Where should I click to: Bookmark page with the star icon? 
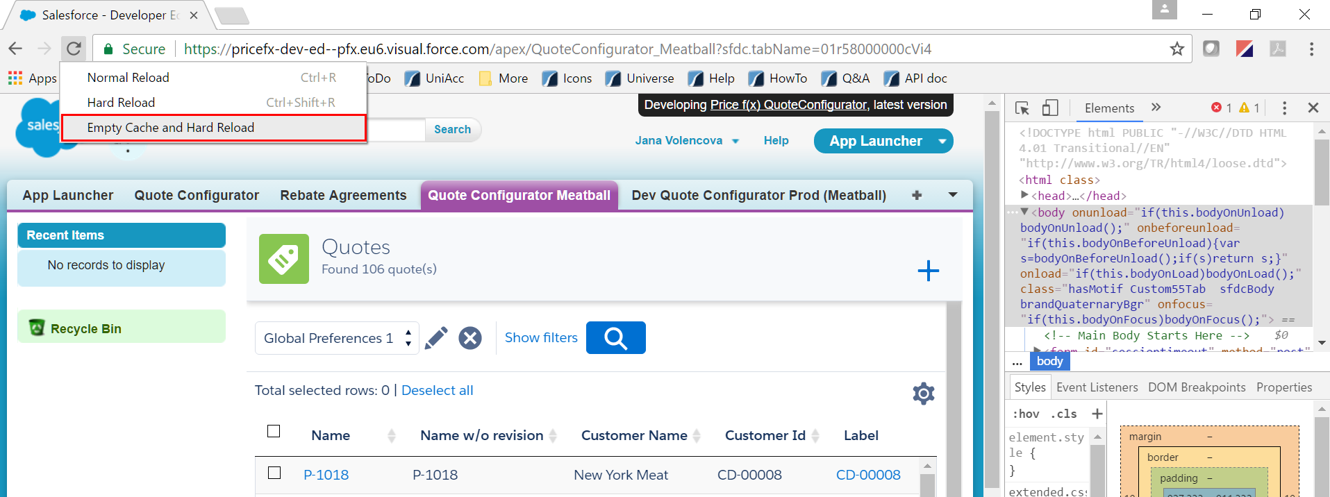click(x=1177, y=49)
